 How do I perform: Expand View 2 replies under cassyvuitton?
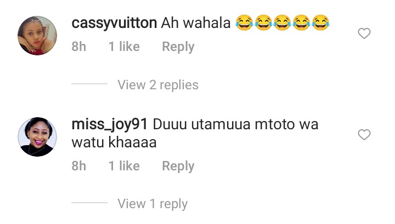[x=158, y=85]
